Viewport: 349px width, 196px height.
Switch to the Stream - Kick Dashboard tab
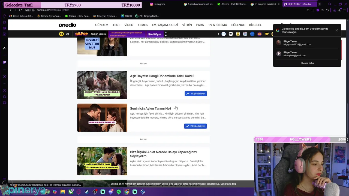231,4
